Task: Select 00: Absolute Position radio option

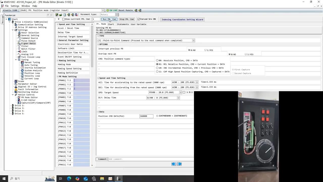Action: [x=157, y=61]
